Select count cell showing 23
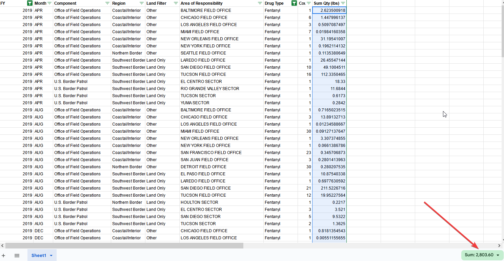This screenshot has height=261, width=504. pyautogui.click(x=305, y=153)
